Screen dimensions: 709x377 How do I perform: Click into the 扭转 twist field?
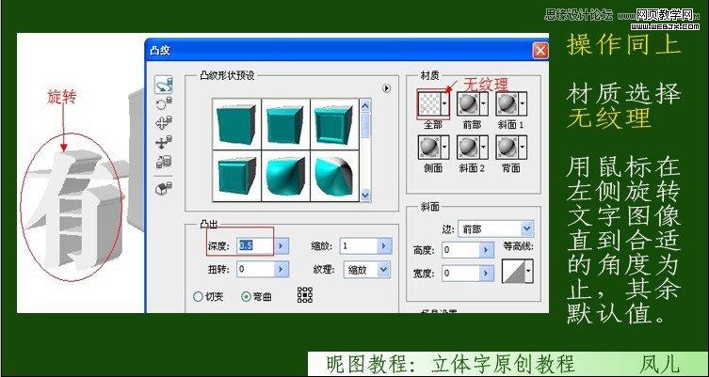[x=255, y=270]
